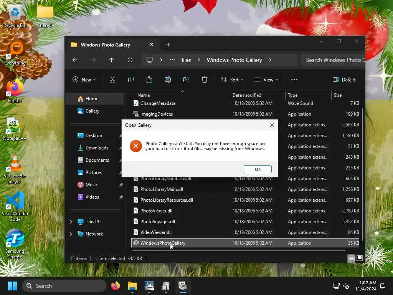Click the Rename icon in the toolbar
The width and height of the screenshot is (393, 295).
point(168,80)
